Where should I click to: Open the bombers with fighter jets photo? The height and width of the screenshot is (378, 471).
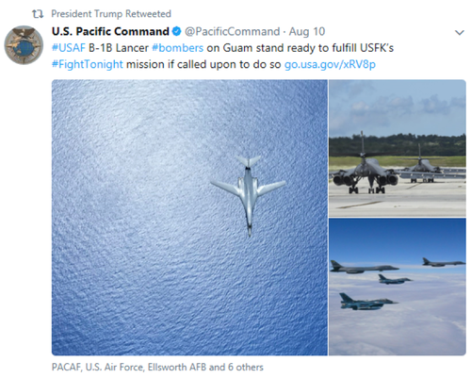398,287
